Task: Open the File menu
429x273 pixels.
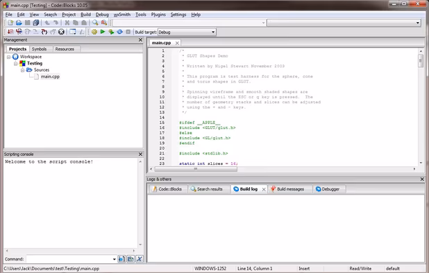Action: point(9,15)
